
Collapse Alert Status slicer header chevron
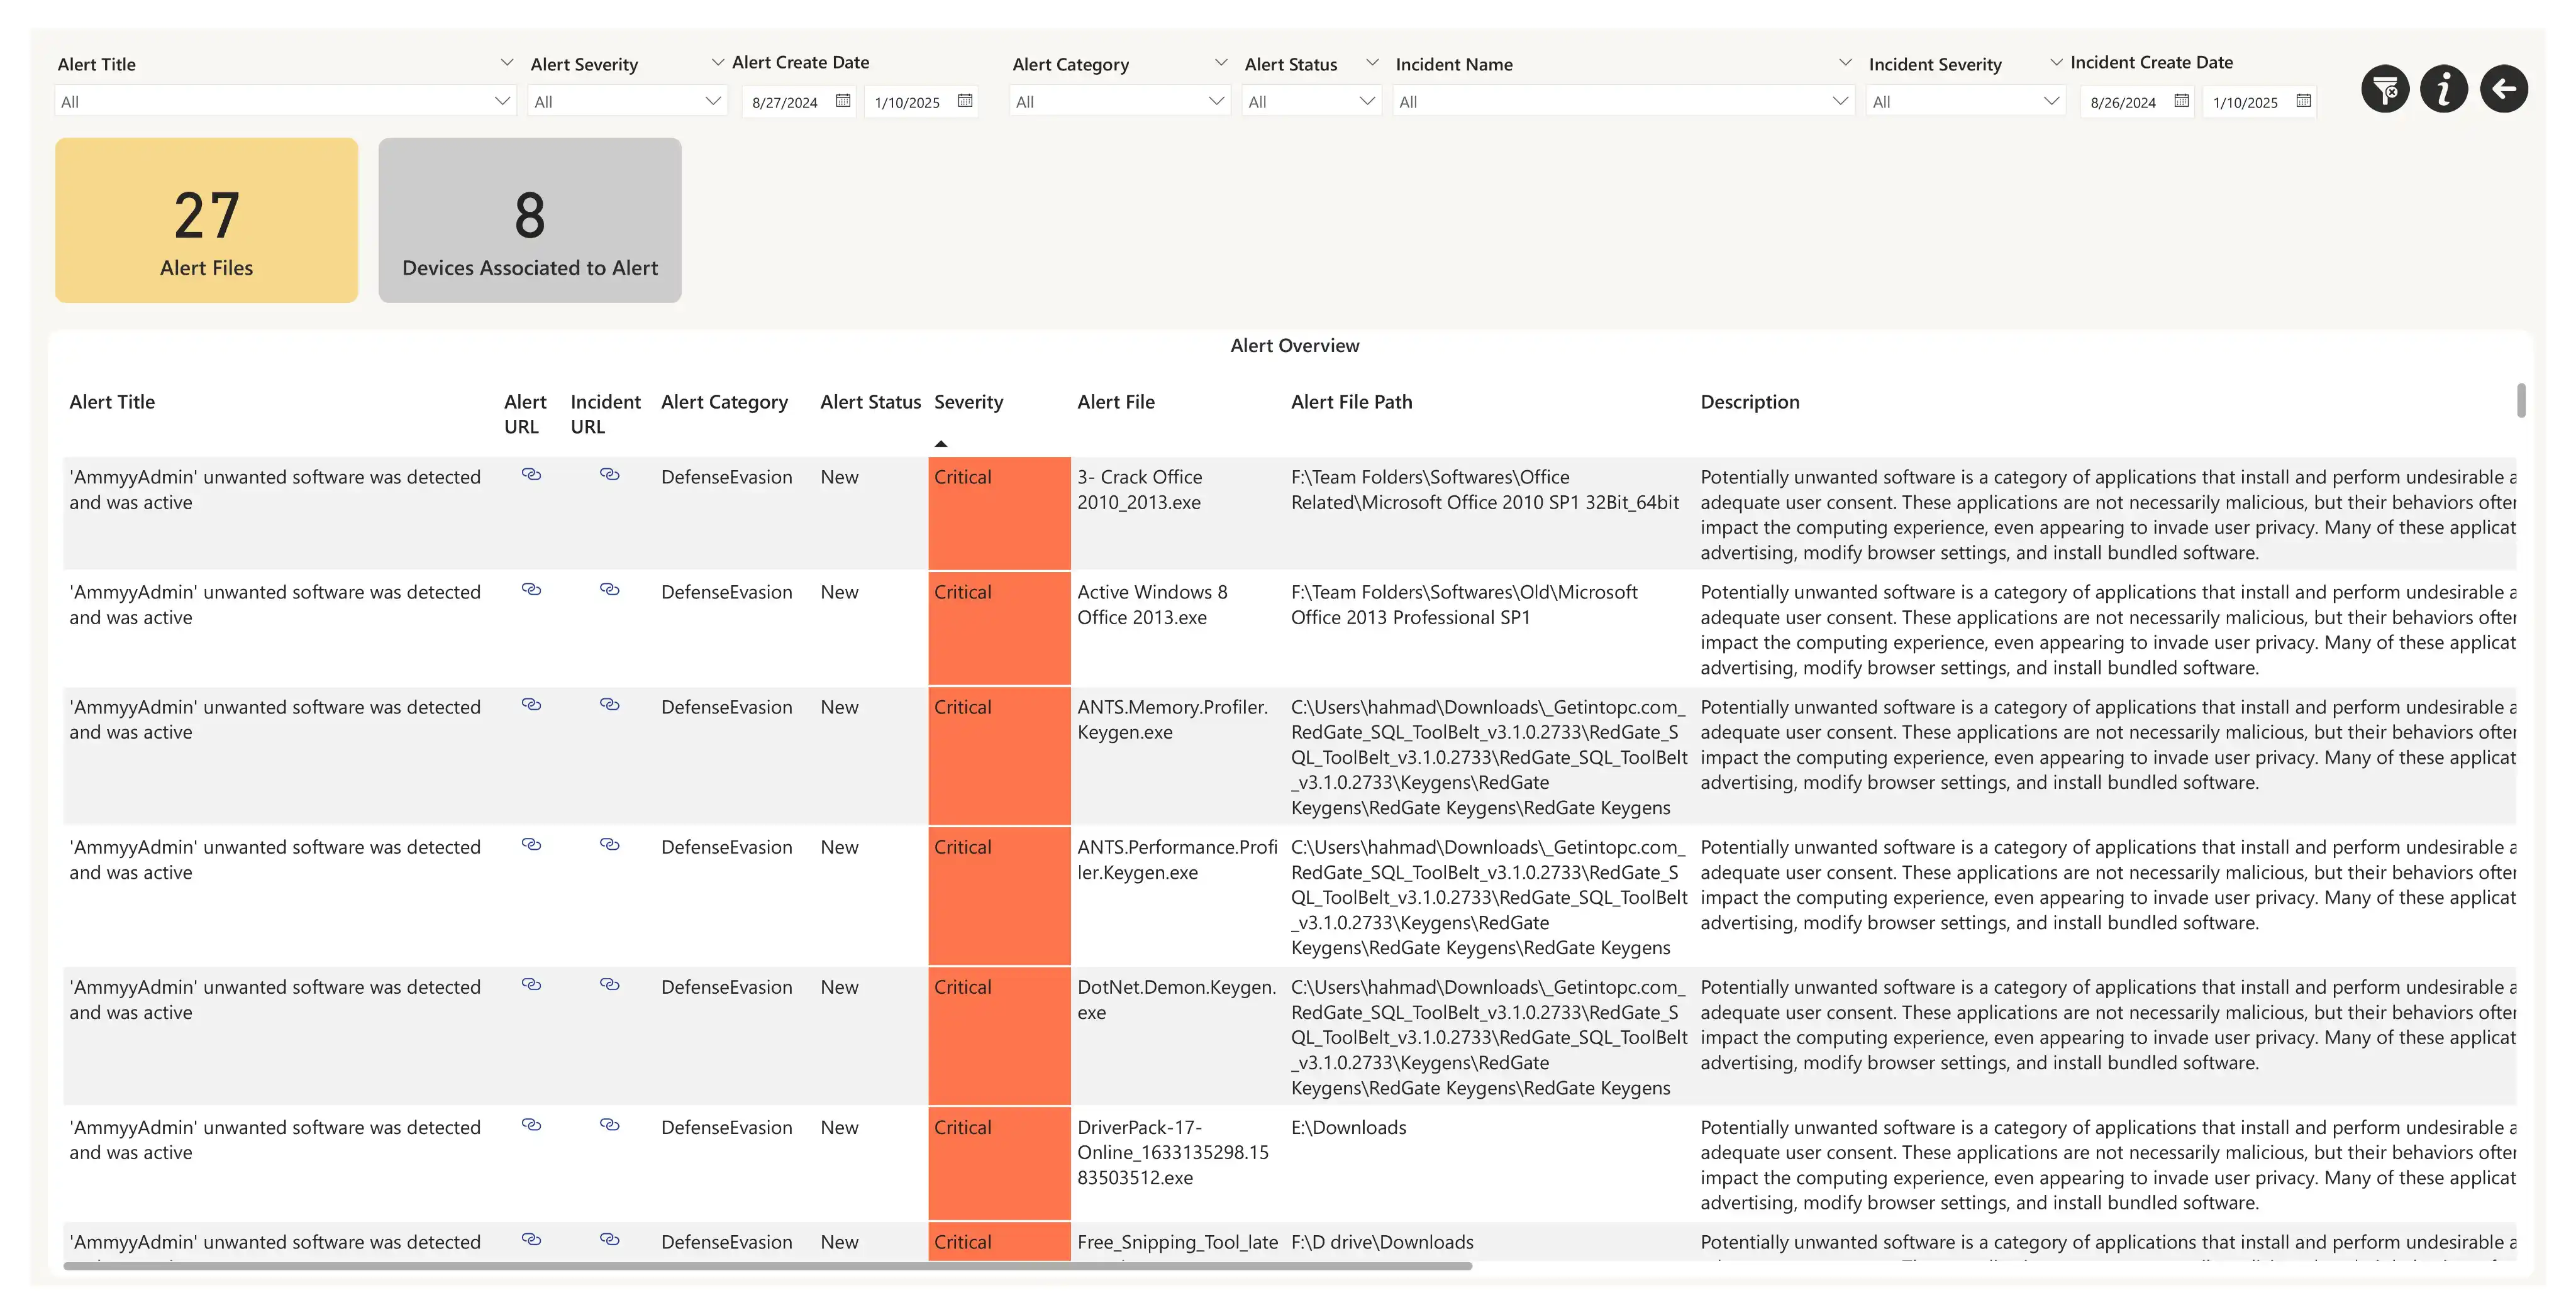point(1372,63)
